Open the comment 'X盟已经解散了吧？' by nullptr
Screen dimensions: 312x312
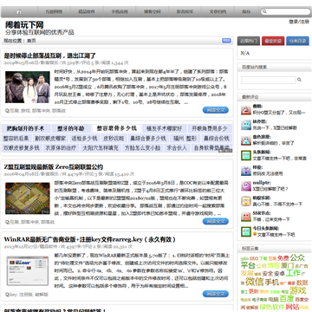click(270, 189)
